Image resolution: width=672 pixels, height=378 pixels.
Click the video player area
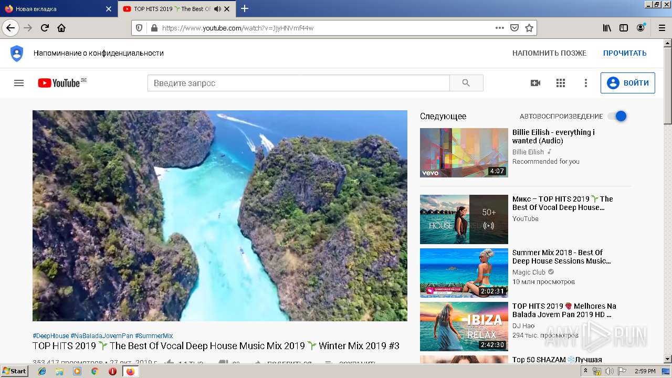point(220,215)
